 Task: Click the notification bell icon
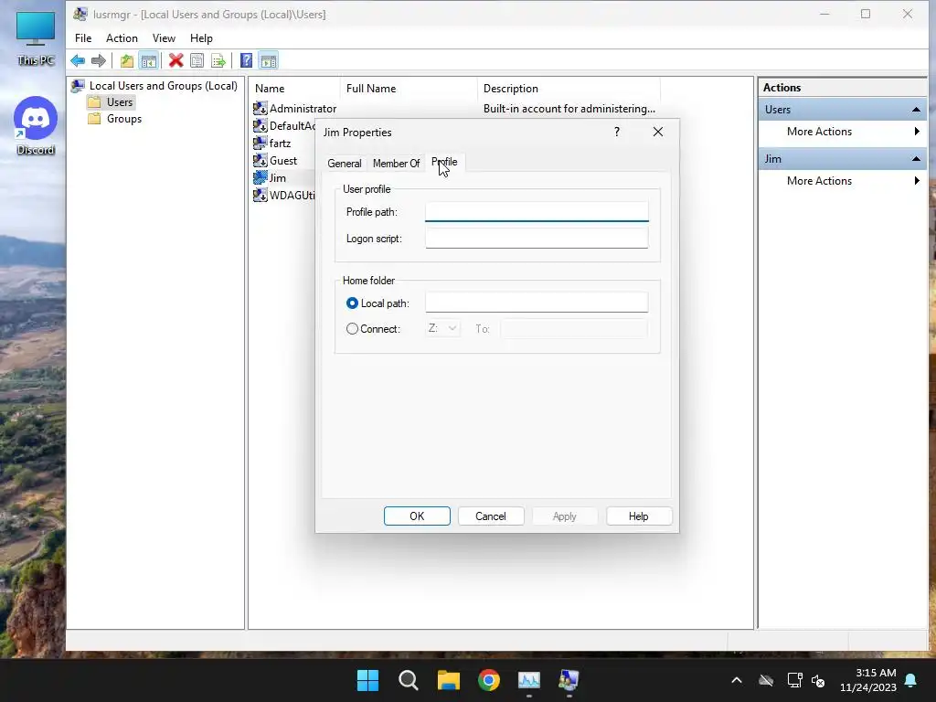911,680
